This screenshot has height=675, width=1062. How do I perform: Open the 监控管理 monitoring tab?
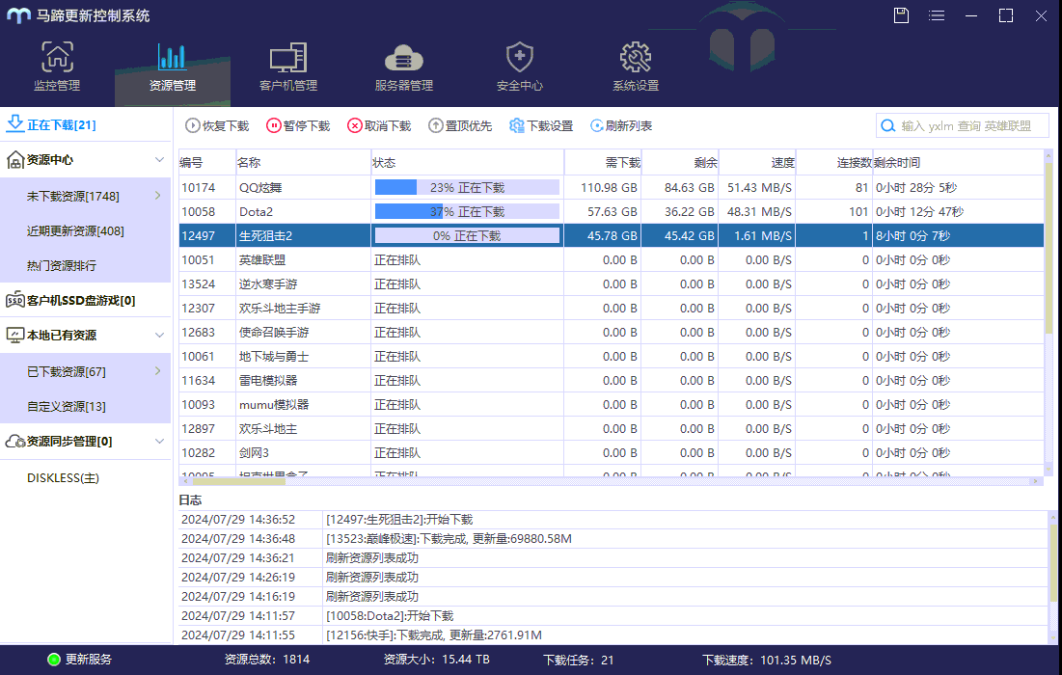click(58, 67)
